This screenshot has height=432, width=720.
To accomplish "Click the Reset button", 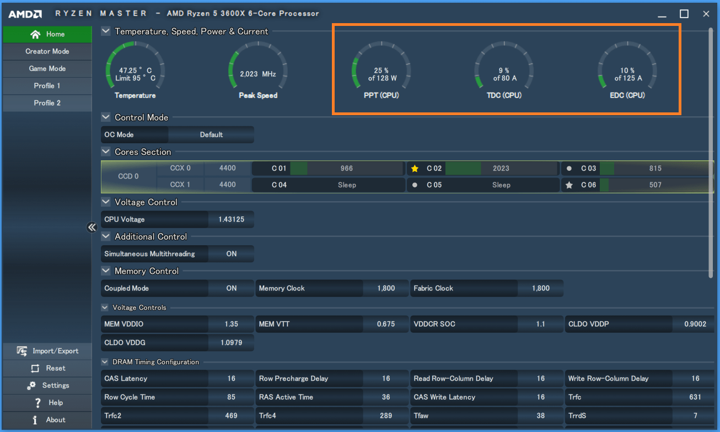I will coord(47,368).
